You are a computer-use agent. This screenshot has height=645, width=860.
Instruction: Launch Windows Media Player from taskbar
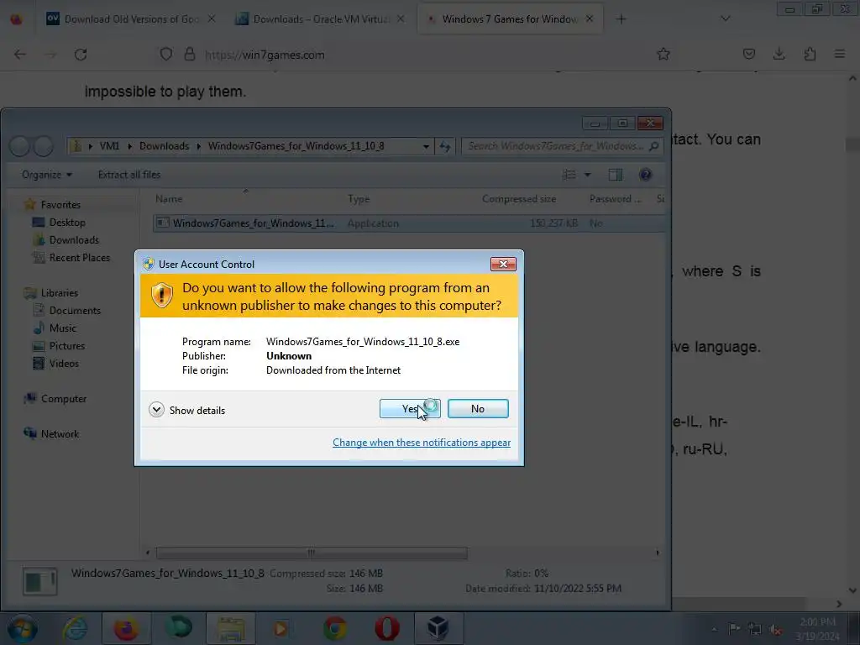tap(281, 628)
